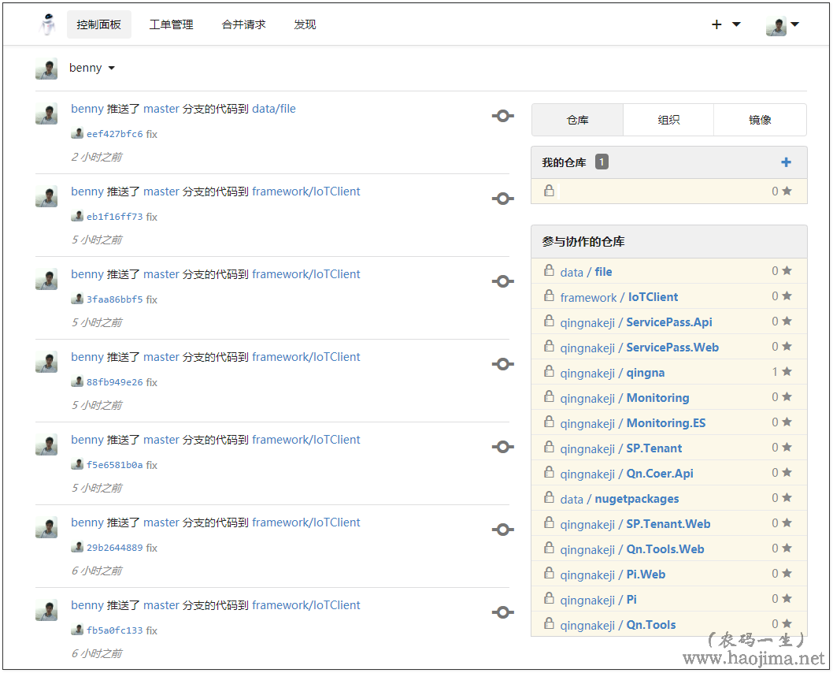Click the plus icon in 我的仓库 header
This screenshot has width=833, height=673.
786,162
